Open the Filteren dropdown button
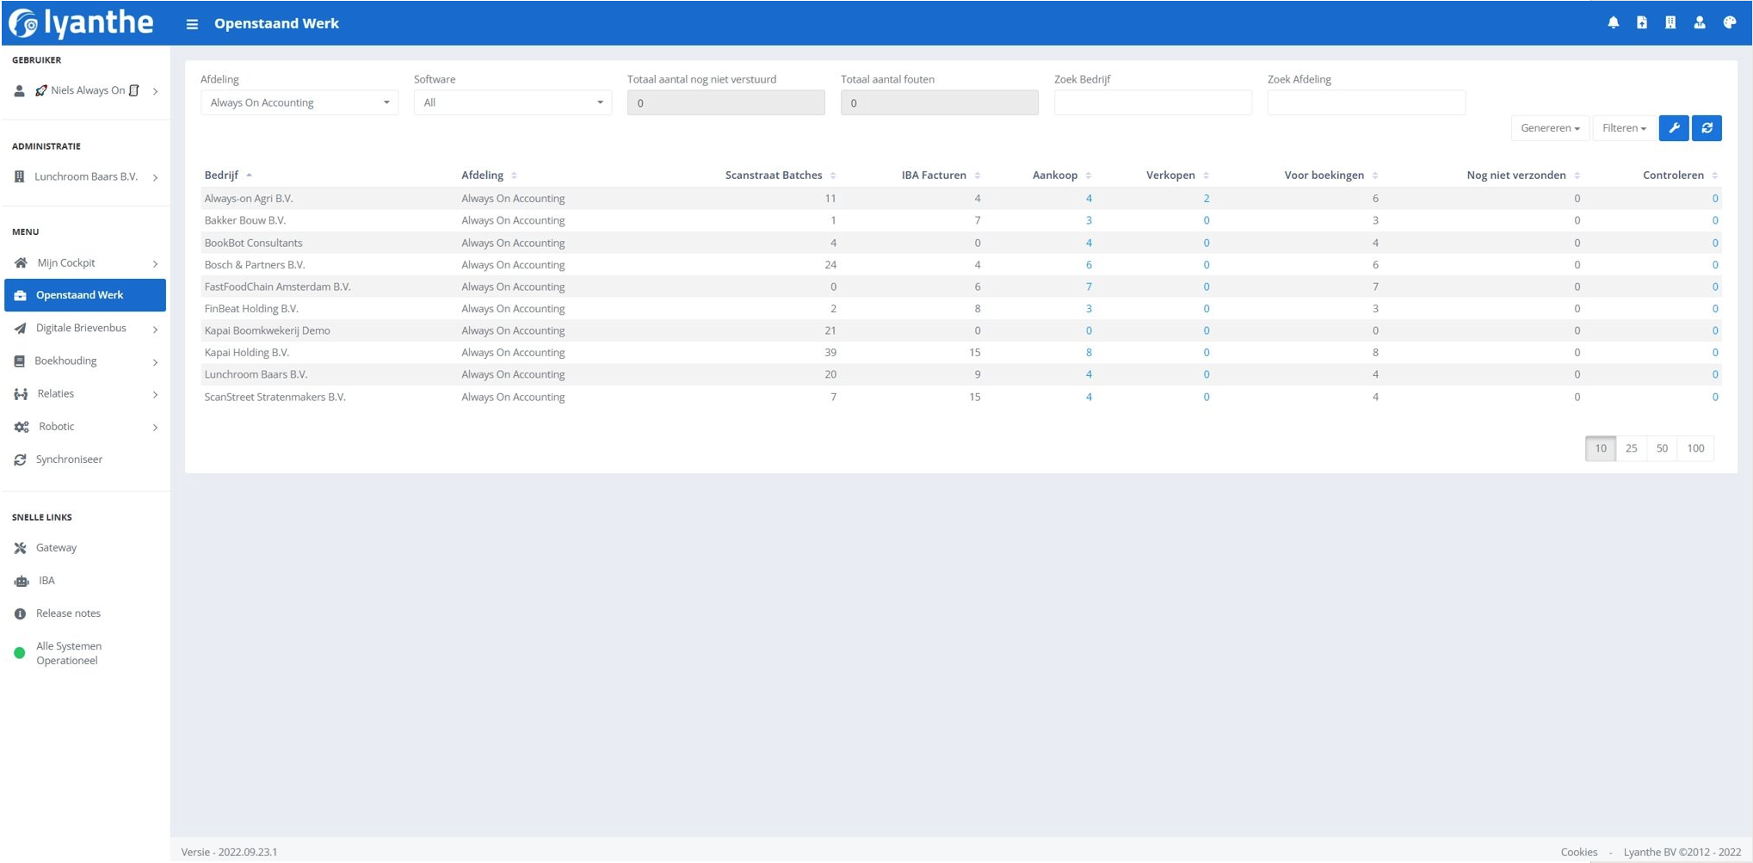The width and height of the screenshot is (1753, 863). (1624, 128)
